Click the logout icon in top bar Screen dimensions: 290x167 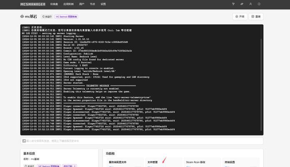259,4
